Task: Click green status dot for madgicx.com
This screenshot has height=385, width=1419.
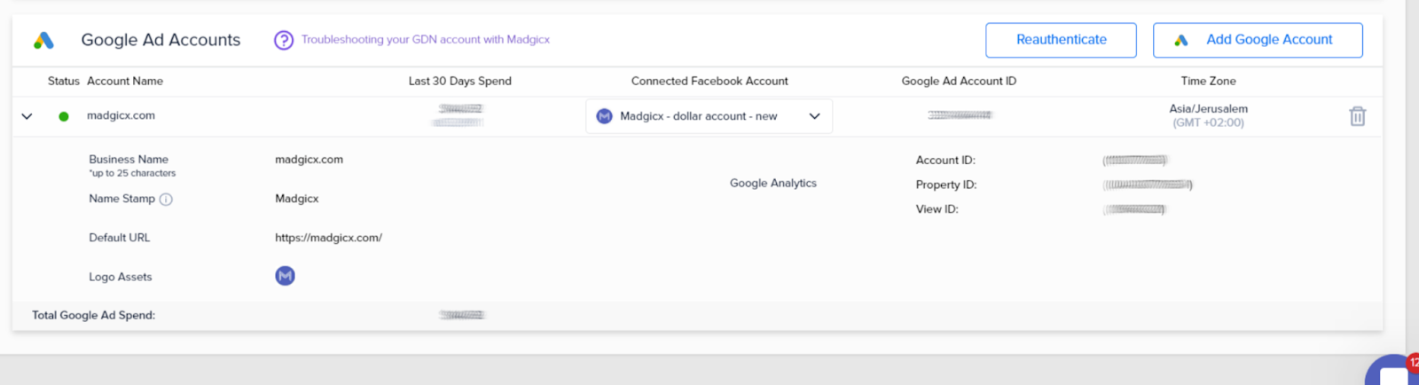Action: 64,116
